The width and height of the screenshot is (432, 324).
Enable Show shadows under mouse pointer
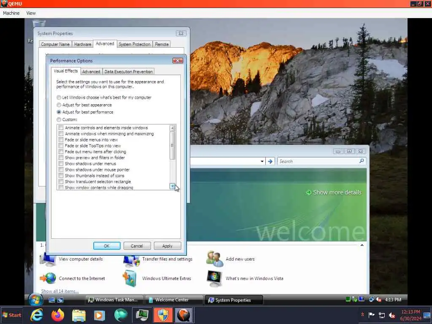tap(61, 170)
